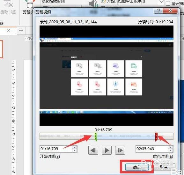The width and height of the screenshot is (184, 175).
Task: Decrease end time with down arrow
Action: coord(170,150)
